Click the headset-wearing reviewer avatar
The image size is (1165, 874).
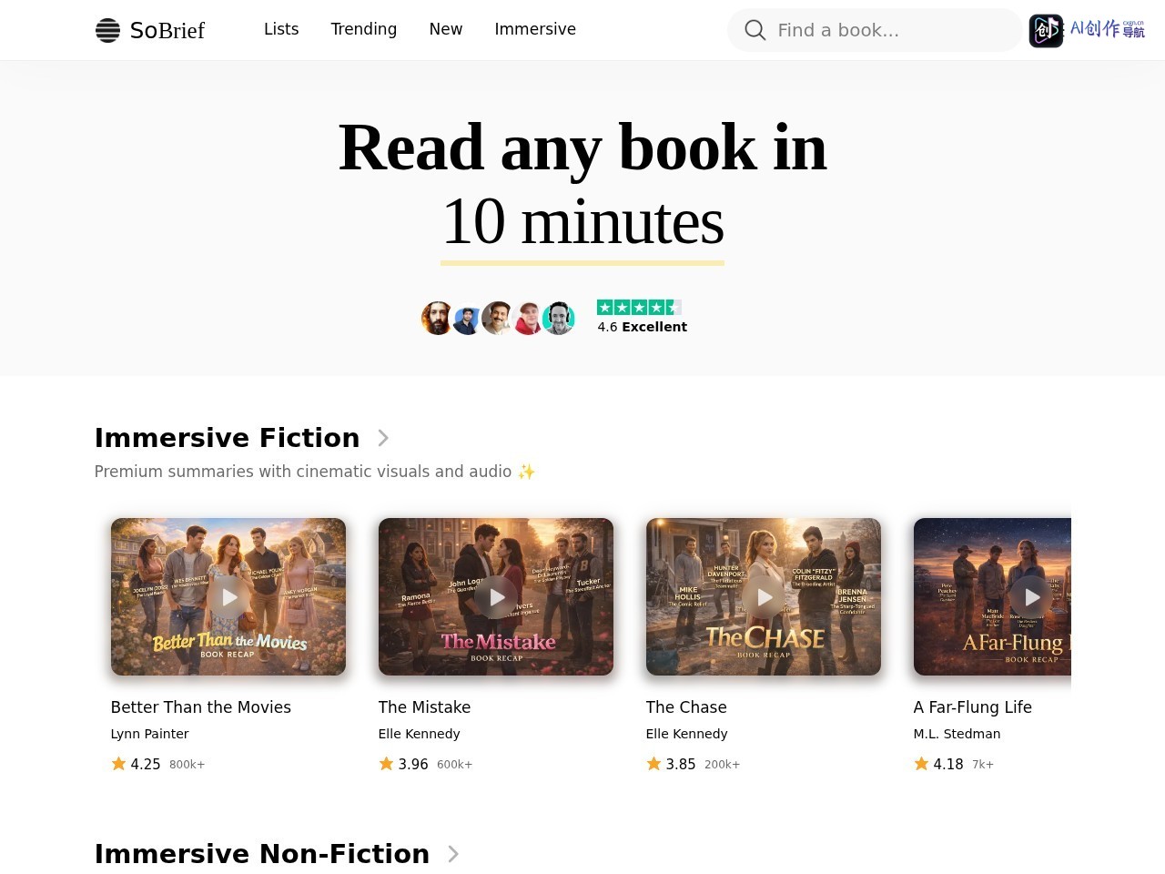coord(559,319)
